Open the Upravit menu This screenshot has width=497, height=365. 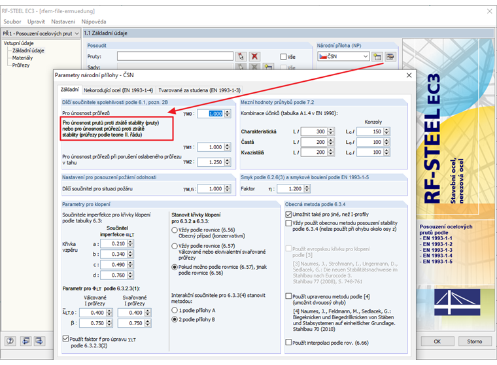click(36, 22)
